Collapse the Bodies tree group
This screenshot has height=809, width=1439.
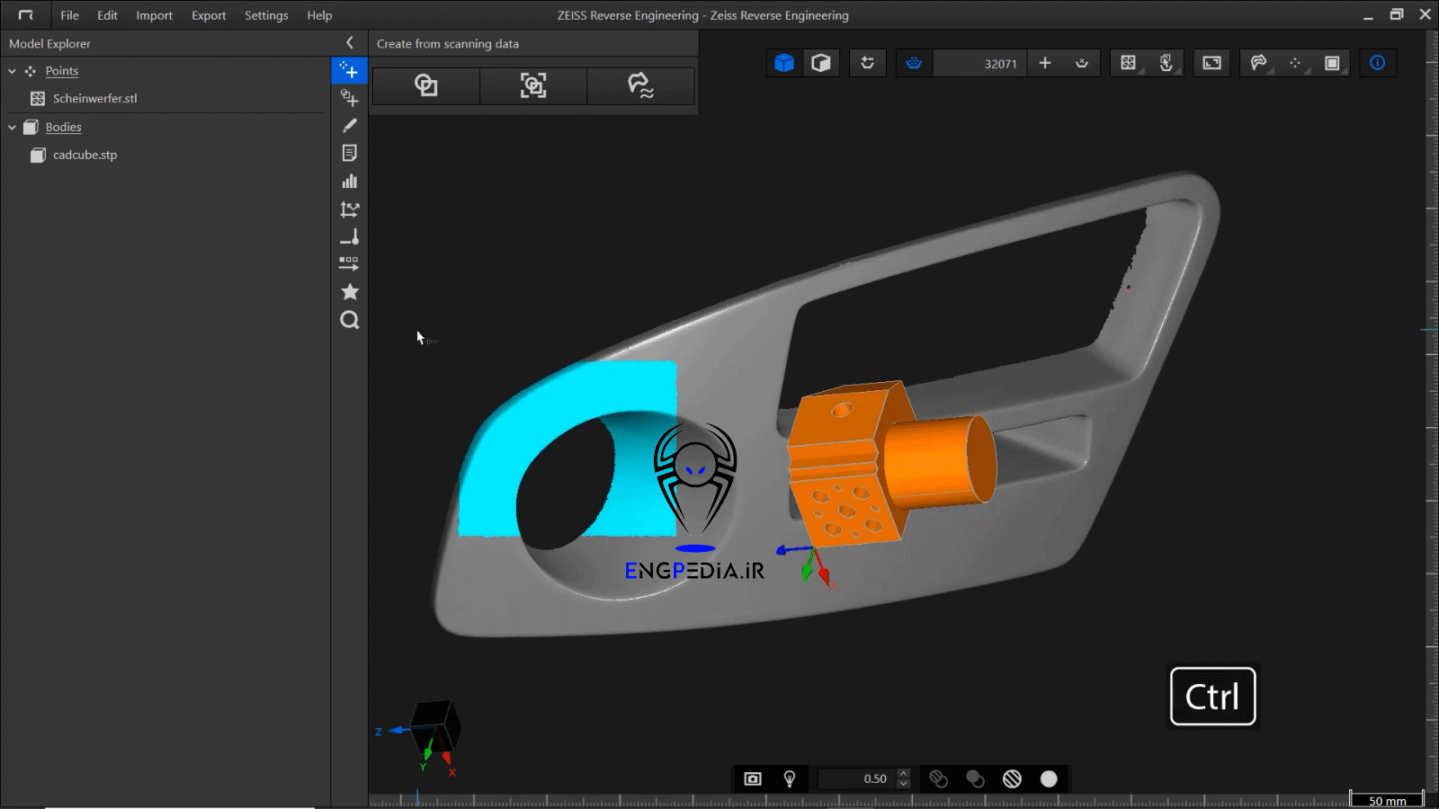13,128
